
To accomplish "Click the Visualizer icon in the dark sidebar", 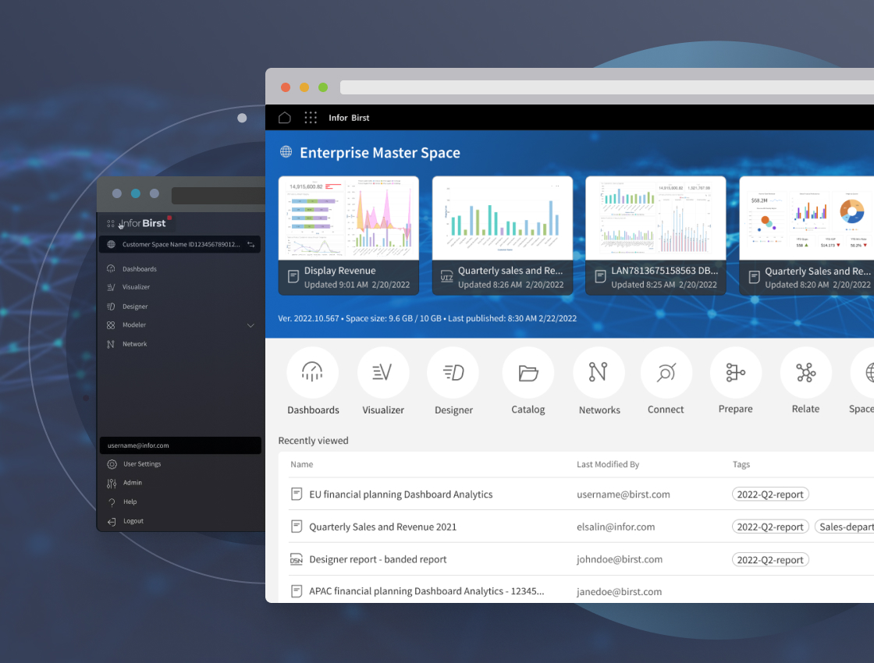I will pyautogui.click(x=111, y=287).
